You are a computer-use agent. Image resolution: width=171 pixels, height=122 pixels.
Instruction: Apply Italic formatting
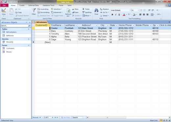116,14
